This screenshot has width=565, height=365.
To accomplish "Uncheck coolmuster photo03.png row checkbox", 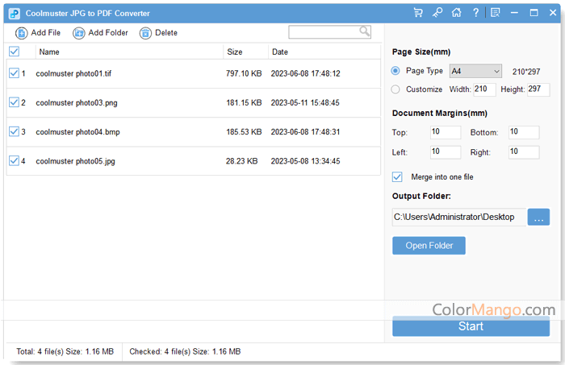I will coord(14,102).
